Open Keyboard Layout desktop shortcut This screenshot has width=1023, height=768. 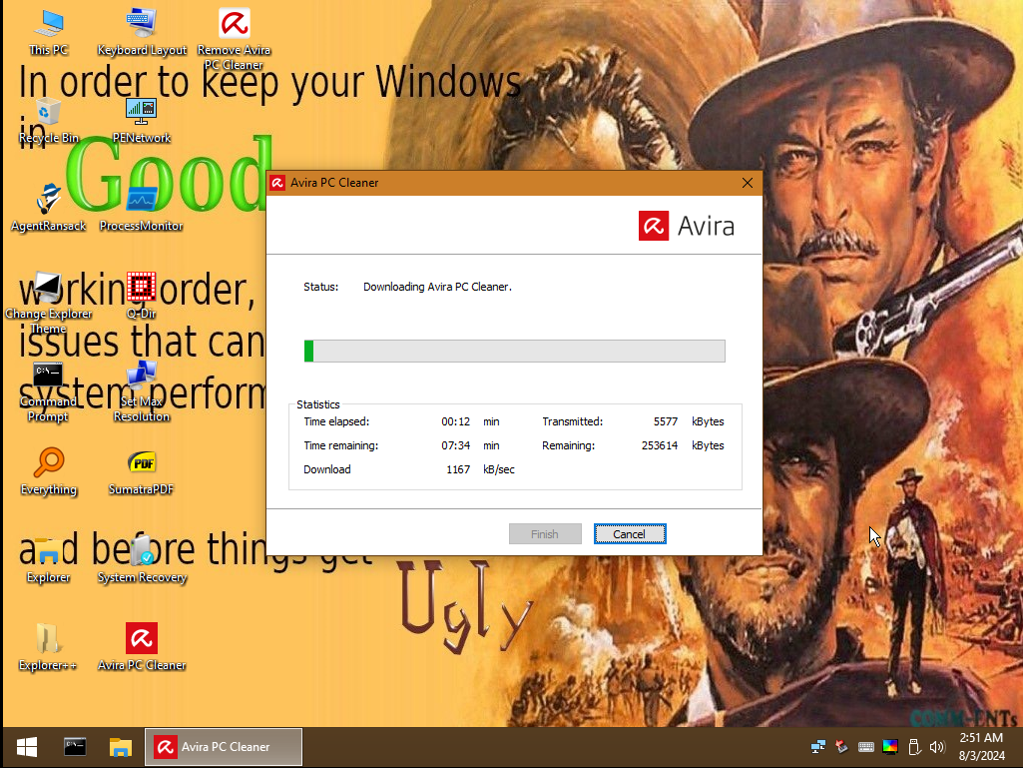pyautogui.click(x=142, y=33)
